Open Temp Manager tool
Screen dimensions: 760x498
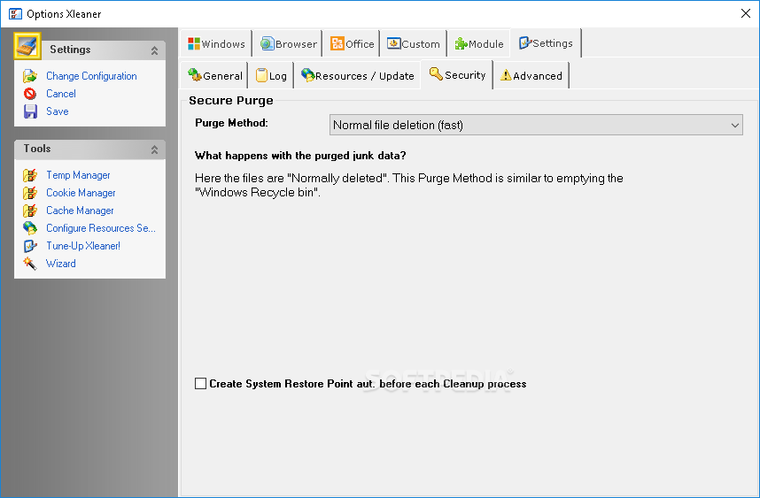[78, 175]
